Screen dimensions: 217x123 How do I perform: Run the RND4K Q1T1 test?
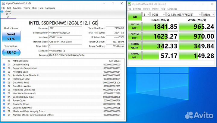tap(135, 55)
